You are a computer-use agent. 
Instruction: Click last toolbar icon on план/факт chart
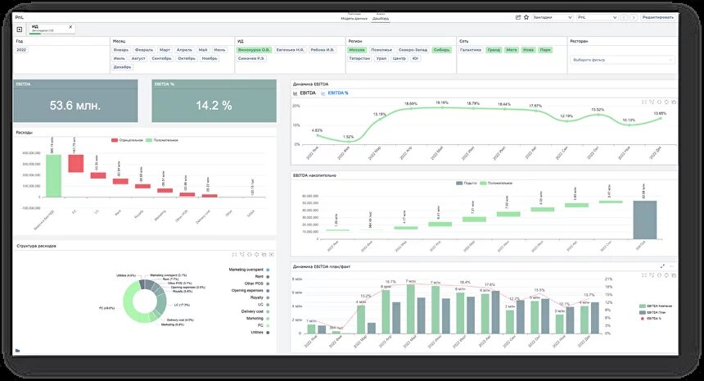674,275
